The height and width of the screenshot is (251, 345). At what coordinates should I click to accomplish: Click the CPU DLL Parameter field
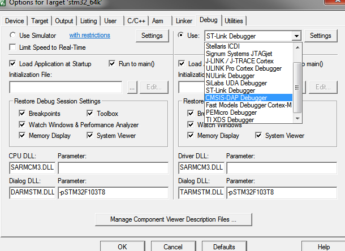pyautogui.click(x=113, y=168)
